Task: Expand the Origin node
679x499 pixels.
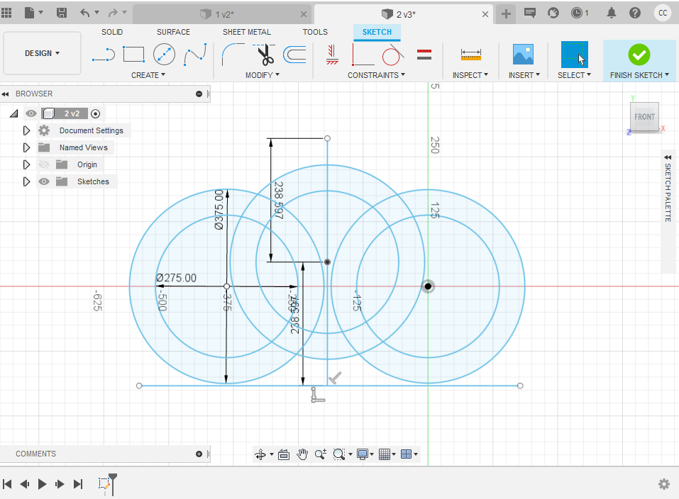Action: coord(26,164)
